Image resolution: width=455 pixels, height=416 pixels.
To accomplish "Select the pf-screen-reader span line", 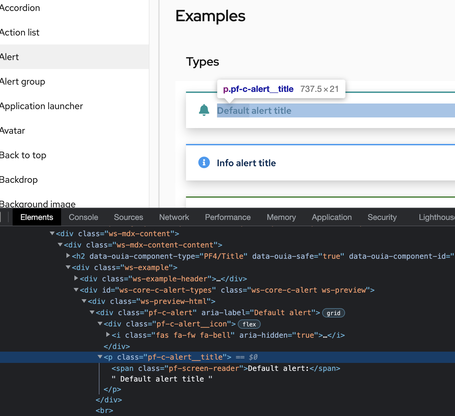I will [226, 368].
